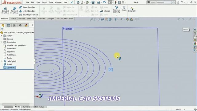Open Help question mark dropdown

pos(184,2)
